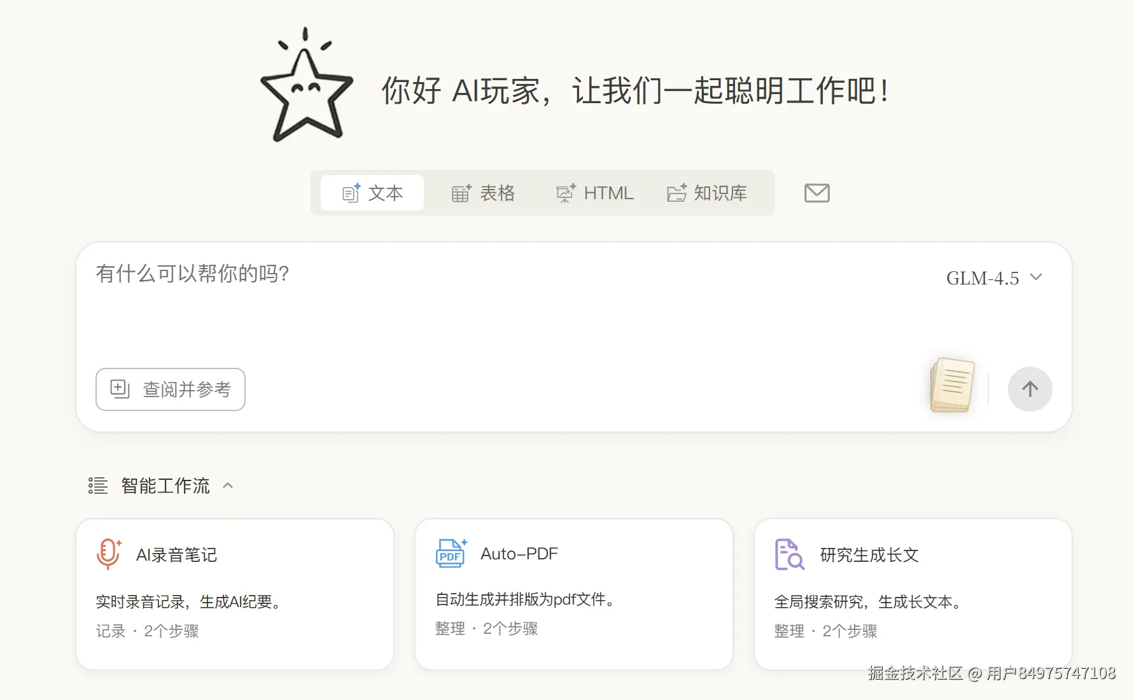
Task: Click the microphone icon on AI录音笔记 card
Action: [x=108, y=554]
